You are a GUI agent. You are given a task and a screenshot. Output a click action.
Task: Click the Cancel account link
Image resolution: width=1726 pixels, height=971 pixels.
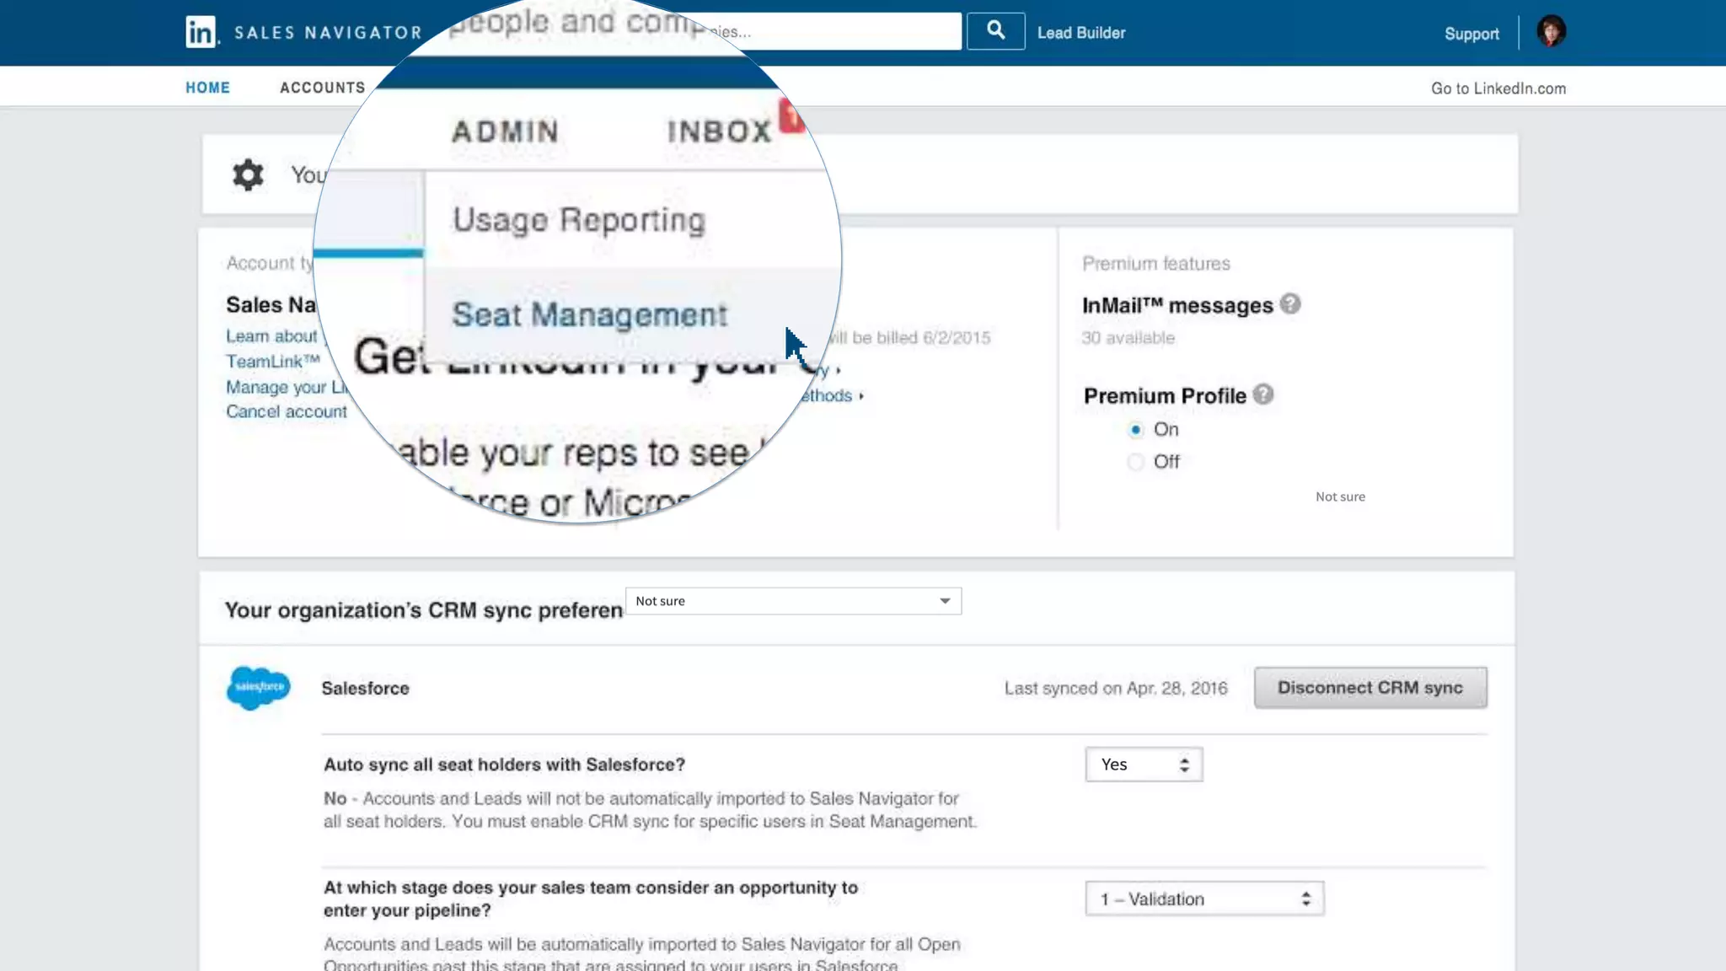point(287,411)
